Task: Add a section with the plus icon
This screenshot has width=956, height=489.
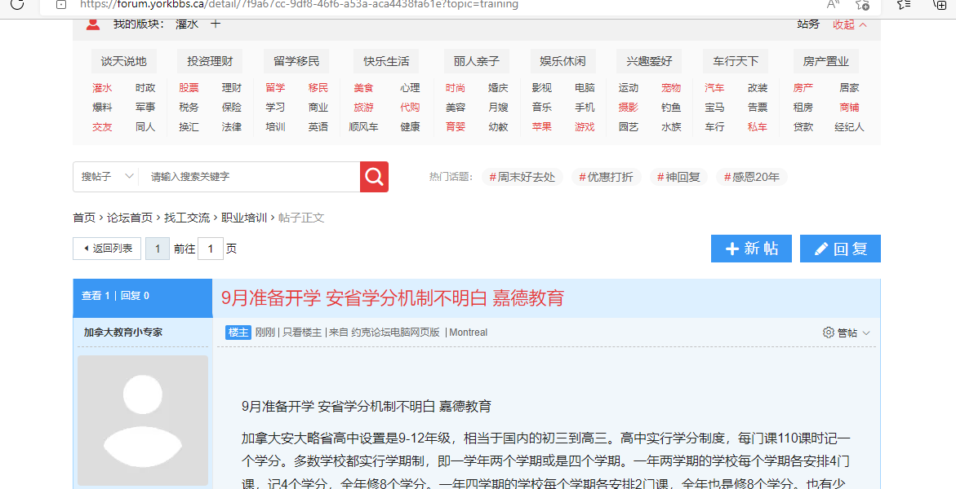Action: tap(216, 24)
